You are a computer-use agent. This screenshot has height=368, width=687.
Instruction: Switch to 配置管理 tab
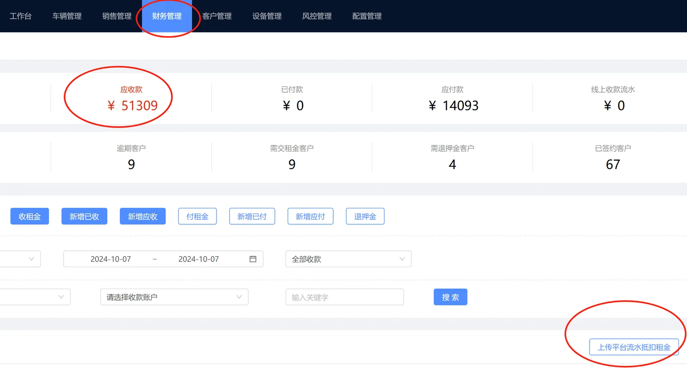pos(367,16)
